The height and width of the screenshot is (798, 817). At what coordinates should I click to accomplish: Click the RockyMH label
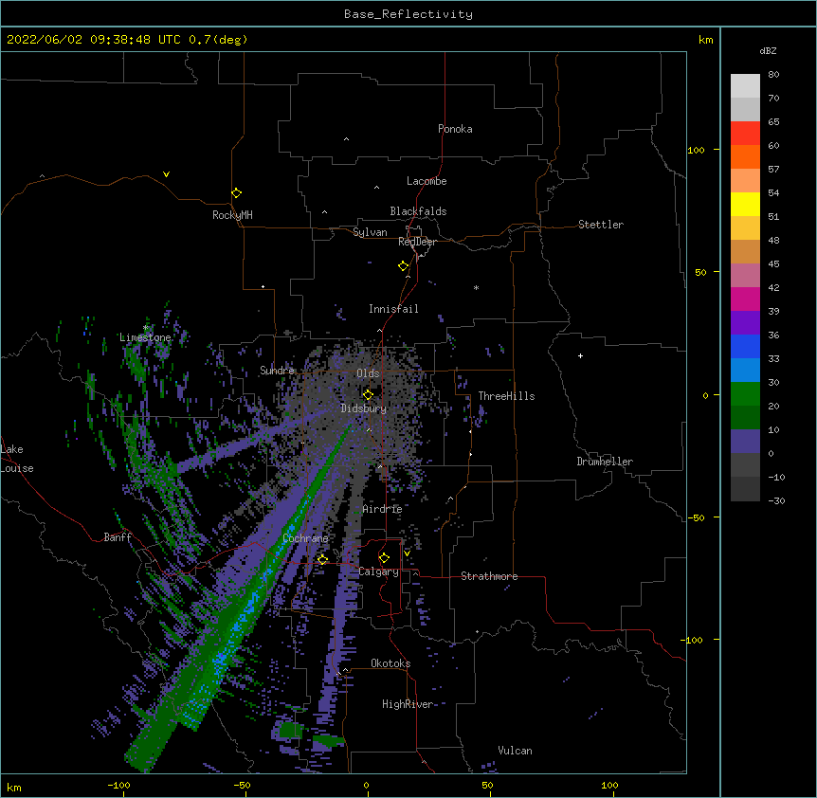click(x=232, y=215)
